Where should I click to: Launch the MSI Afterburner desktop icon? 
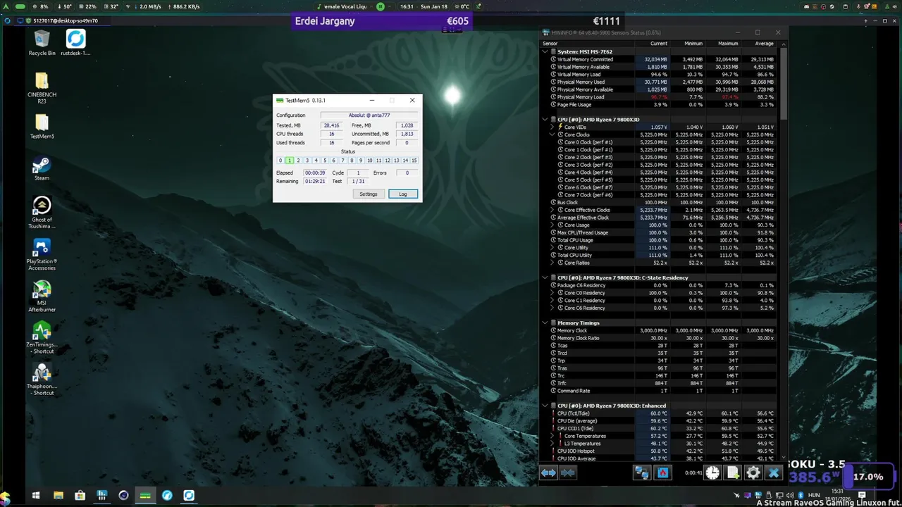[42, 296]
